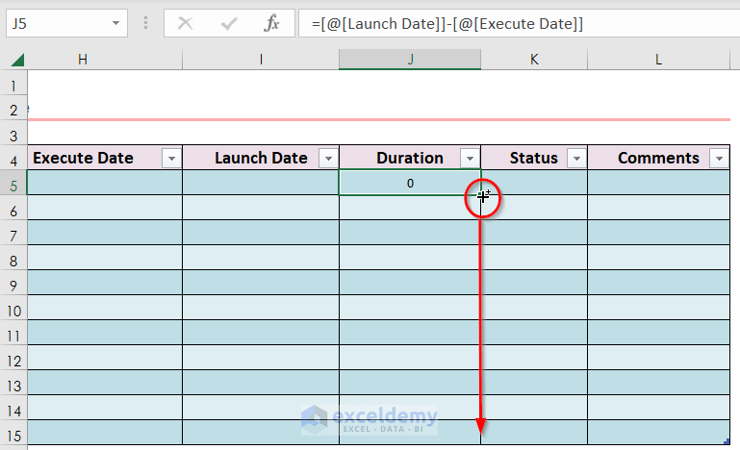This screenshot has height=450, width=740.
Task: Click the Execute Date cell in row 5
Action: coord(105,183)
